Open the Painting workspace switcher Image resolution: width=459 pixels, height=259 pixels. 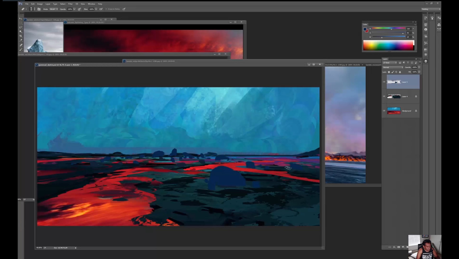431,9
